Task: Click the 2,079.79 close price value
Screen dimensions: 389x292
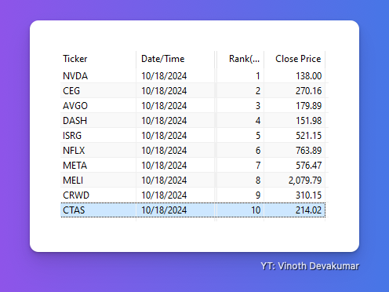Action: 305,181
